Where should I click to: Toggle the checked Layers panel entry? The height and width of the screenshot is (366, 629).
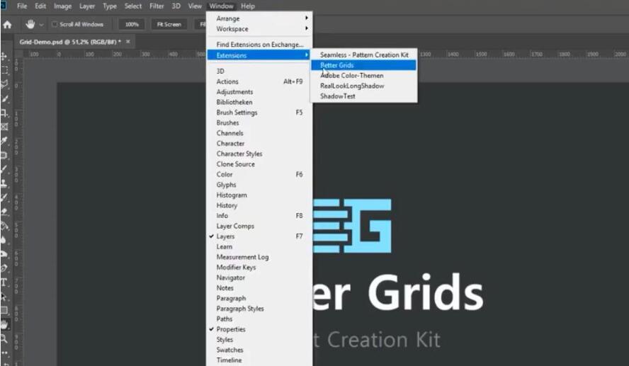(259, 236)
